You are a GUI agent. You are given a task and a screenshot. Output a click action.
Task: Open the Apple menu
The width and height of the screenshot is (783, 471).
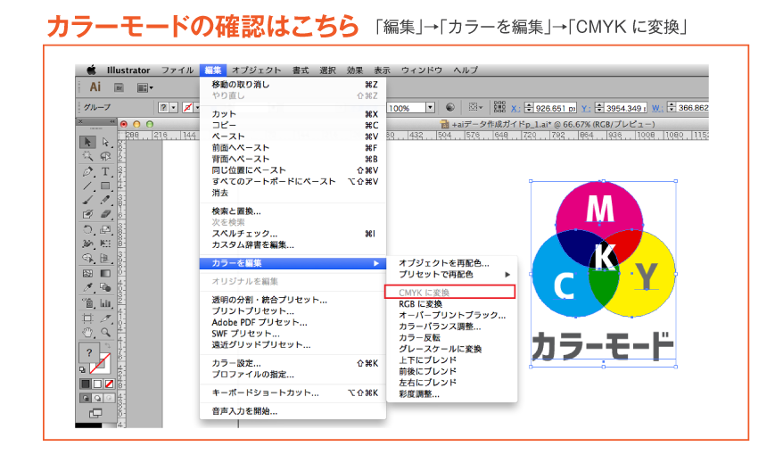(91, 70)
